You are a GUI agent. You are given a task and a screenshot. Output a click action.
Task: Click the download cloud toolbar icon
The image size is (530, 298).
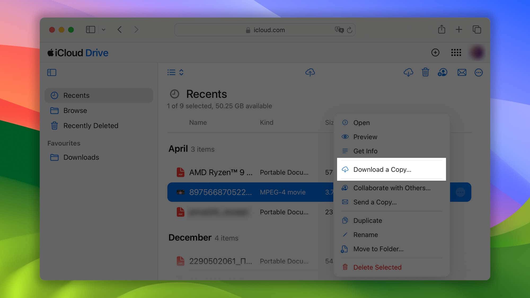pos(408,72)
